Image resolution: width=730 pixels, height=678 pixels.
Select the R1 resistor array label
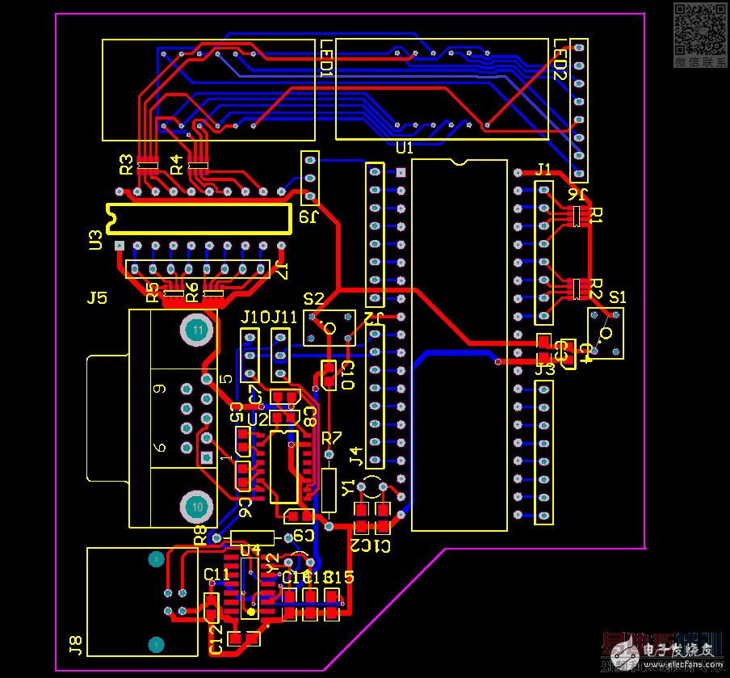point(596,215)
